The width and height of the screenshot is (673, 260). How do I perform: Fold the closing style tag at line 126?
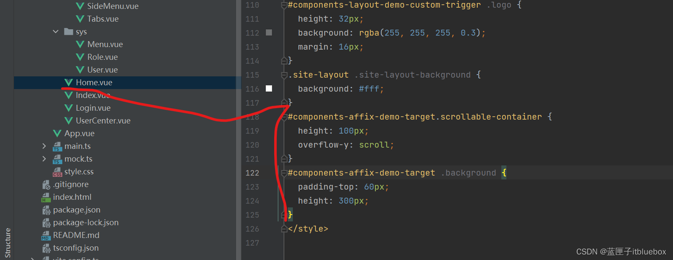[284, 229]
